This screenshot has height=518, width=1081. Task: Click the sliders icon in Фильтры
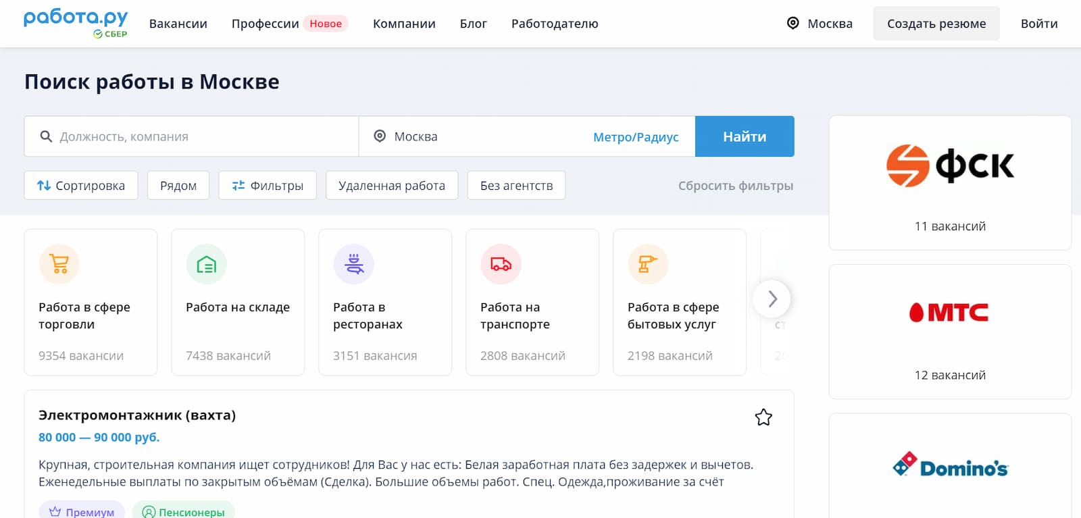238,185
